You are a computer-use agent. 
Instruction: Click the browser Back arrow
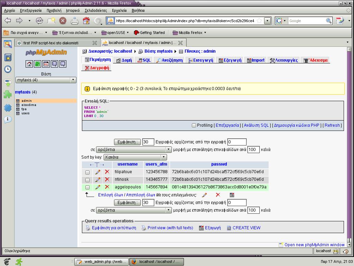pyautogui.click(x=8, y=21)
